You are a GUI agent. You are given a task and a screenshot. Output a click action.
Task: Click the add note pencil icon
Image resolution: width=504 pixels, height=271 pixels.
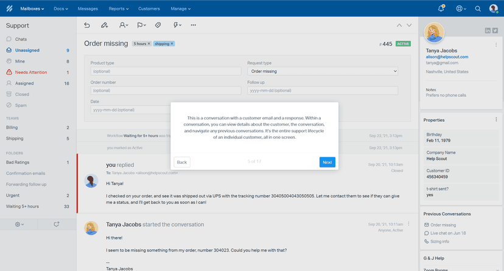click(x=105, y=25)
